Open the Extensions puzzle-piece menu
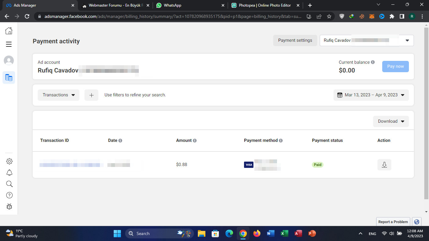This screenshot has height=241, width=429. tap(392, 16)
